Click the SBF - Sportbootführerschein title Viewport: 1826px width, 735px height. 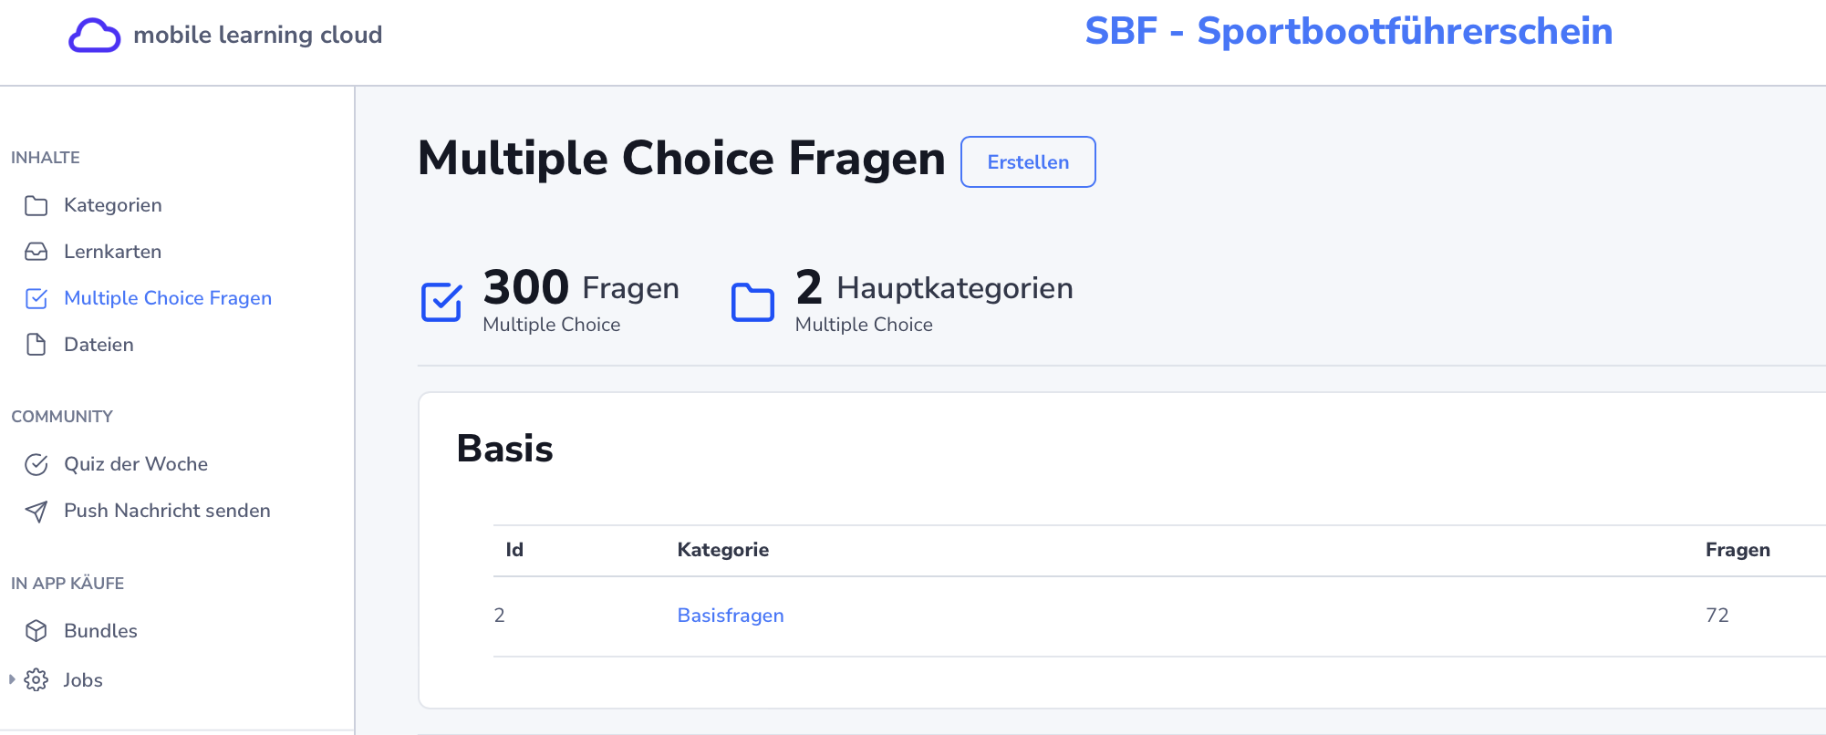tap(1349, 31)
